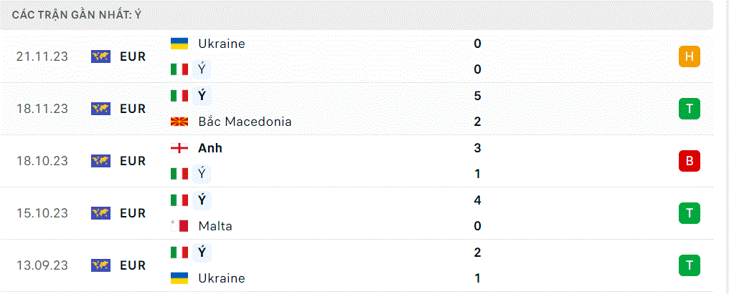The height and width of the screenshot is (294, 729).
Task: Click the 13.09.23 match date
Action: coord(42,265)
